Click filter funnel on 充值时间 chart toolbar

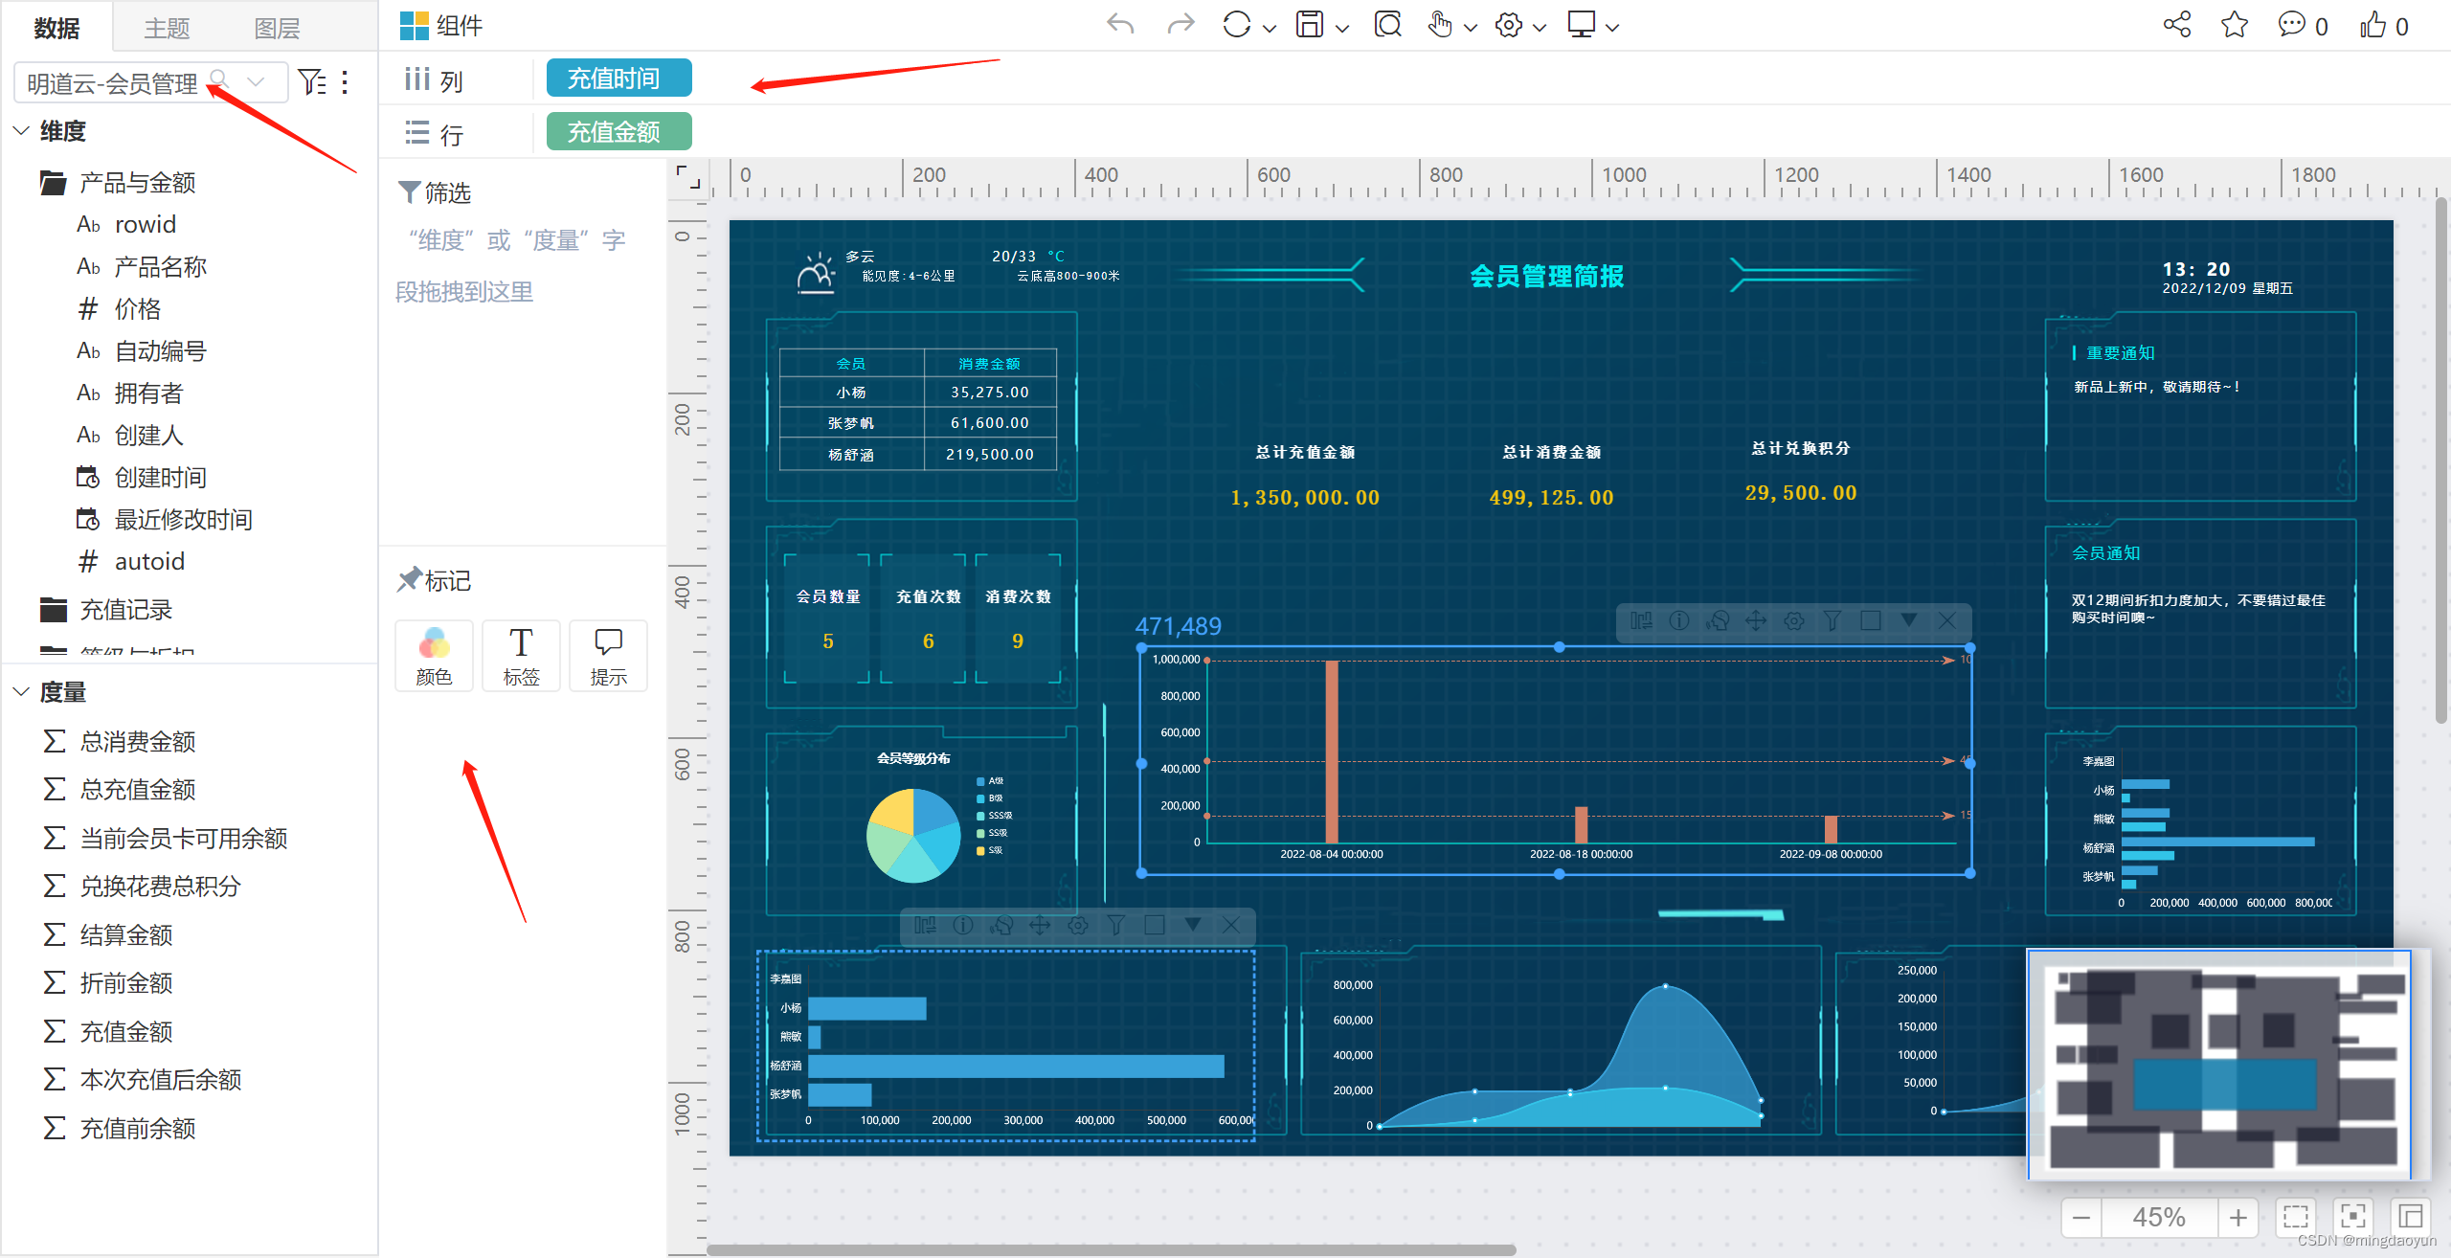point(1833,620)
